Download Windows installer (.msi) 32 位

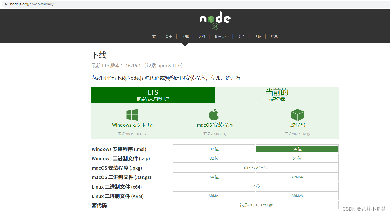click(214, 149)
